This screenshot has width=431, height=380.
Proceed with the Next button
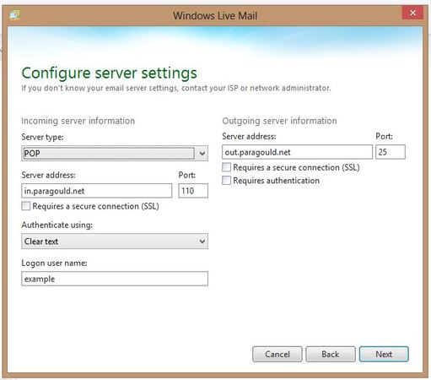[x=384, y=354]
